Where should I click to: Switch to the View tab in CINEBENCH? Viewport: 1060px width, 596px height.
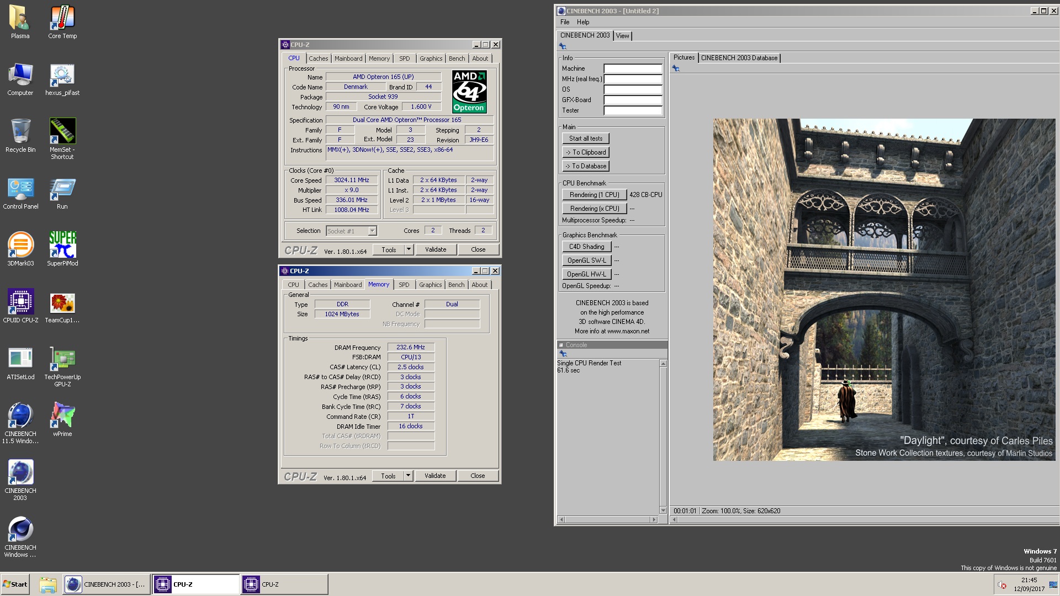click(622, 36)
